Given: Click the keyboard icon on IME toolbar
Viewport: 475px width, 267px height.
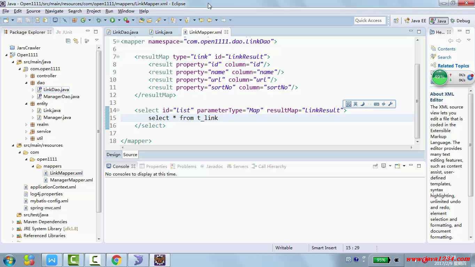Looking at the screenshot, I should (376, 104).
